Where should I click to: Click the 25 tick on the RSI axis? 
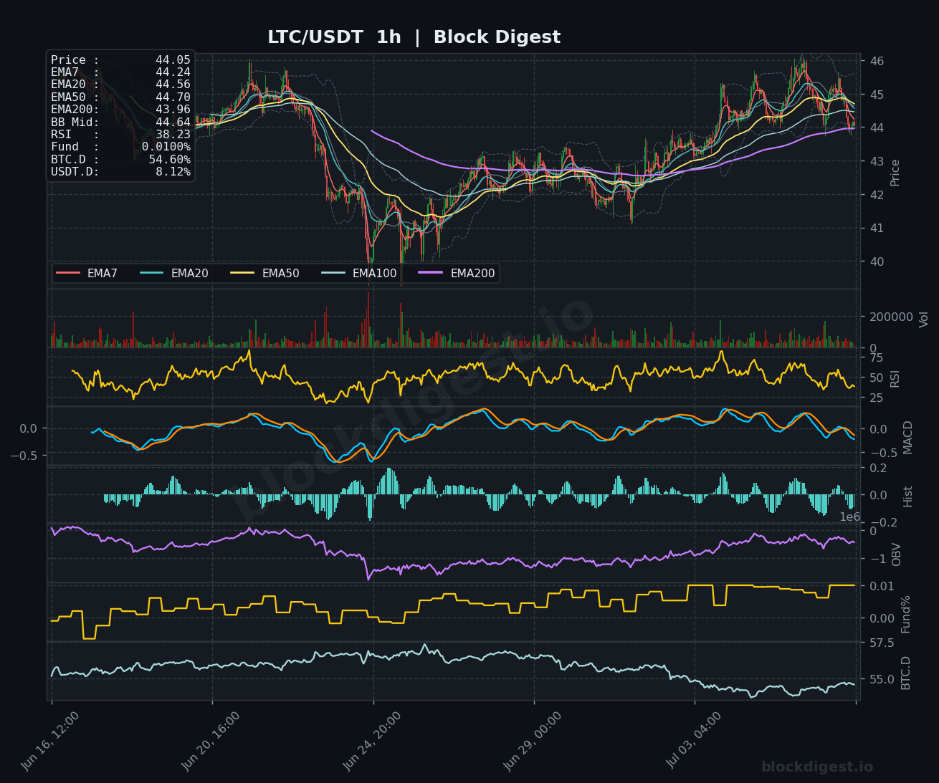(x=877, y=398)
